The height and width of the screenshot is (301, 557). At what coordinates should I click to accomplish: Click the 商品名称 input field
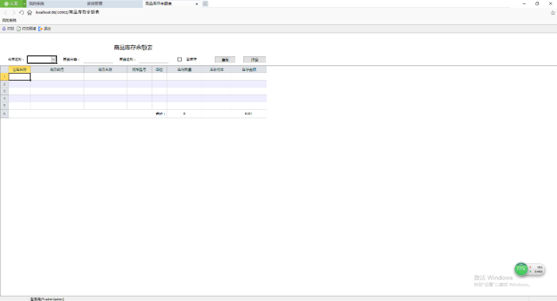pyautogui.click(x=153, y=60)
